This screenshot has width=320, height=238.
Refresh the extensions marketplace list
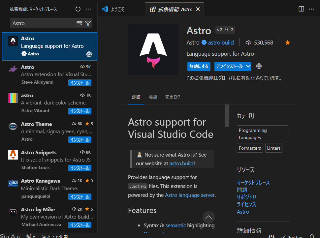click(x=78, y=9)
